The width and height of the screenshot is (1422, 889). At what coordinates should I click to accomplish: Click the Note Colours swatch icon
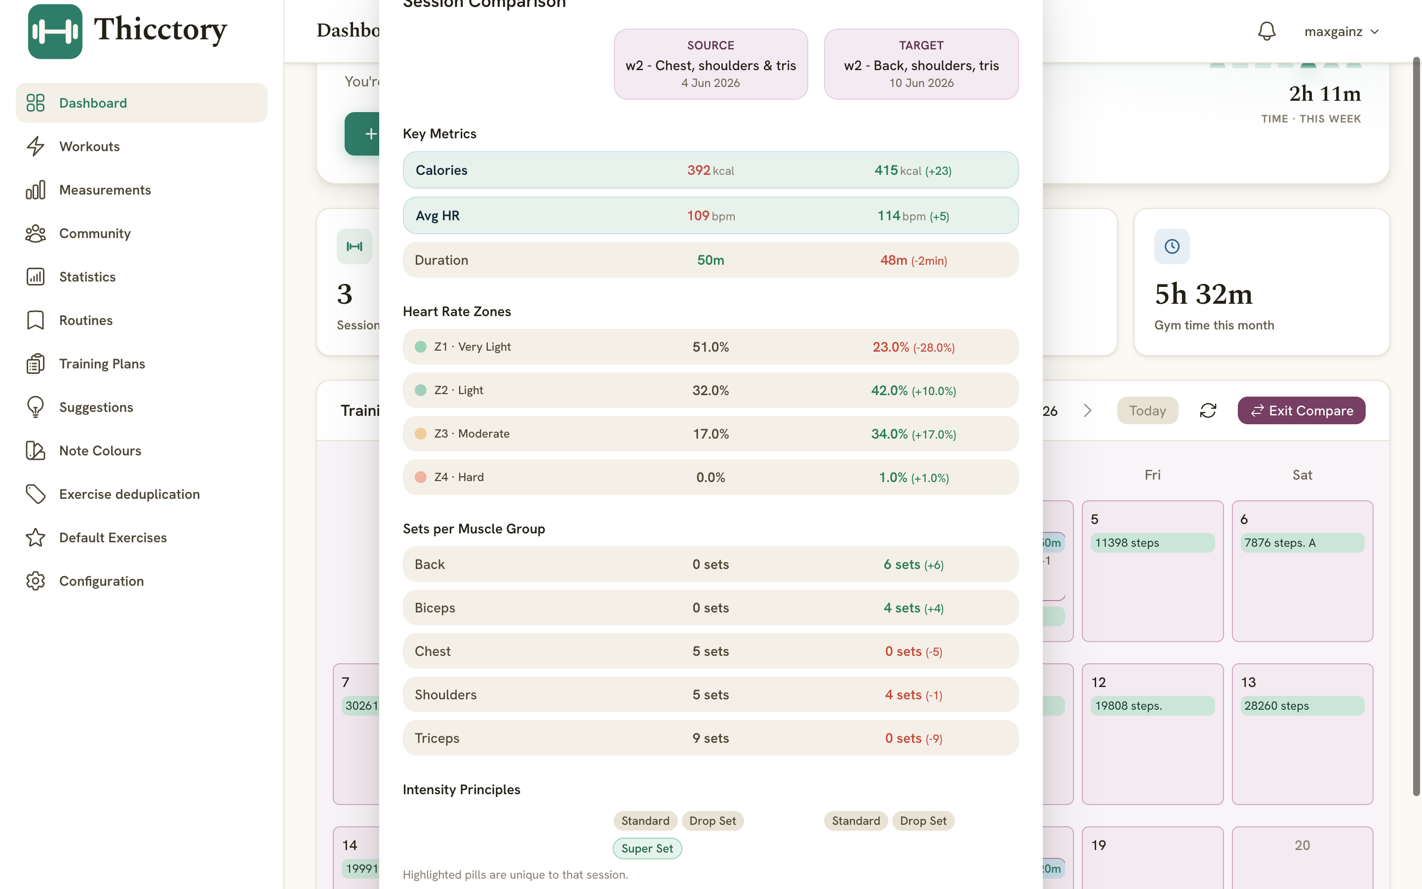pos(35,451)
